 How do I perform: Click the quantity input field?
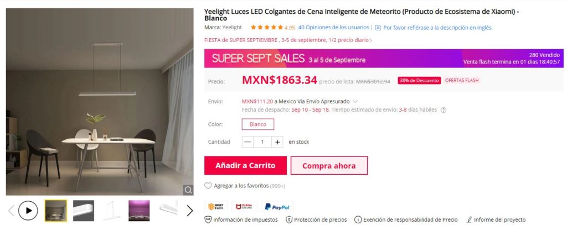[262, 142]
